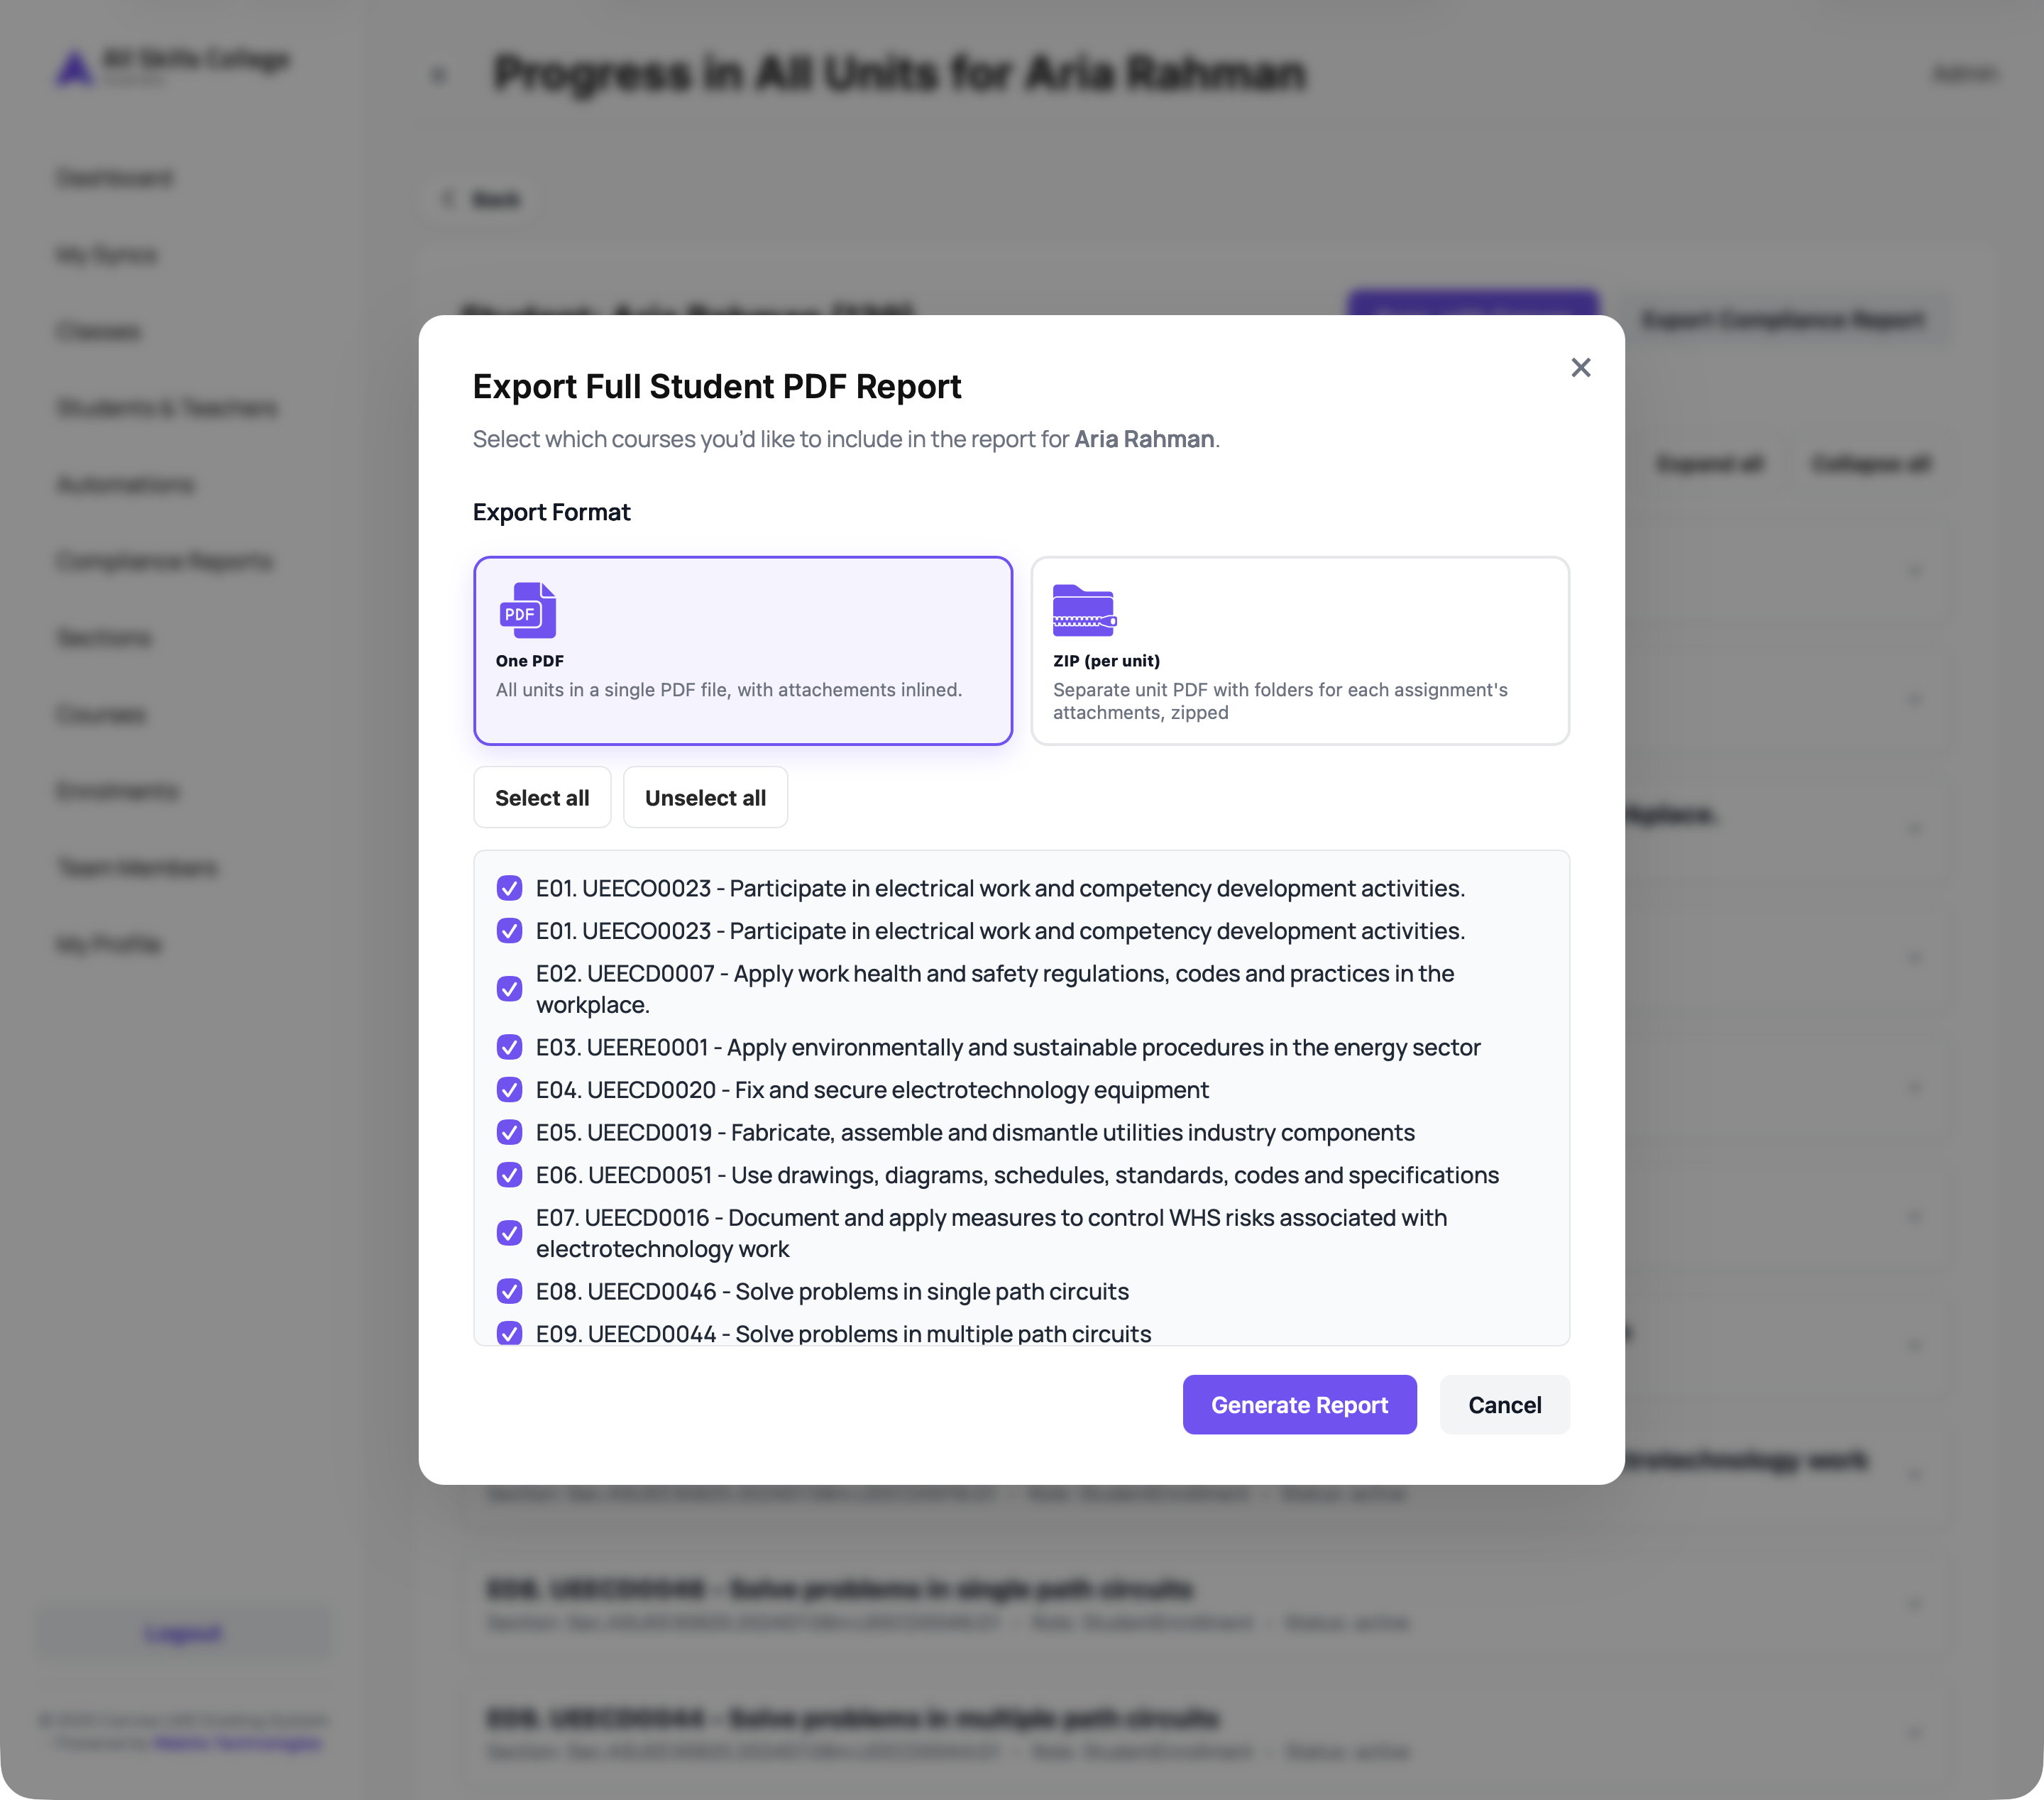Click the 'Export Full Student PDF Report' heading
The width and height of the screenshot is (2044, 1800).
tap(717, 386)
